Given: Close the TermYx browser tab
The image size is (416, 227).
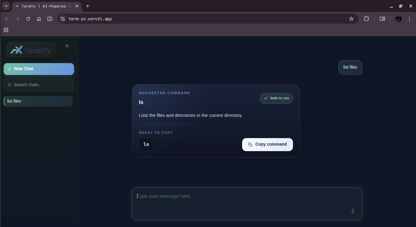Looking at the screenshot, I should pos(77,6).
